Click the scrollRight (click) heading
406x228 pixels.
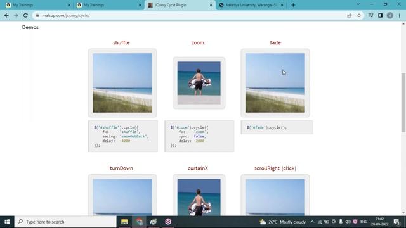pos(275,168)
